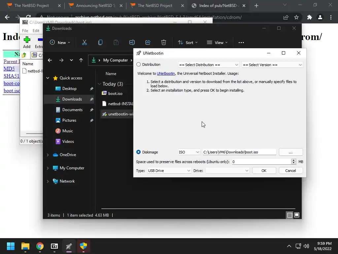Select the unetbootin-windows file in Downloads
Screen dimensions: 338x254
(117, 114)
